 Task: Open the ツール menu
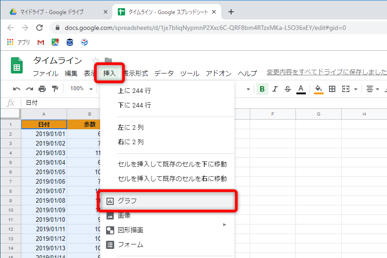click(190, 73)
